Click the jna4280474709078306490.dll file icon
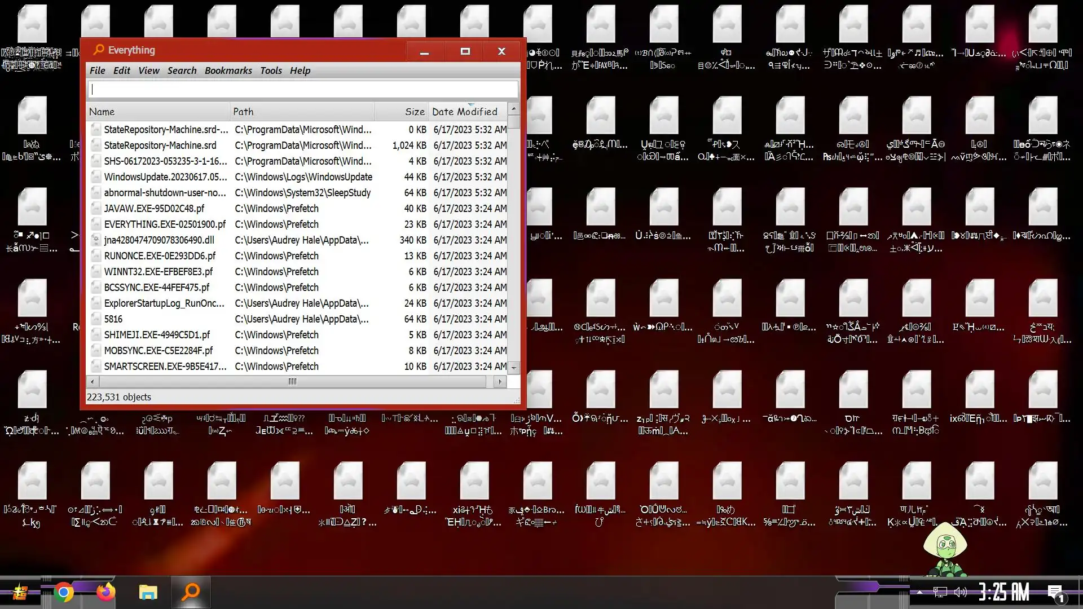 tap(96, 240)
